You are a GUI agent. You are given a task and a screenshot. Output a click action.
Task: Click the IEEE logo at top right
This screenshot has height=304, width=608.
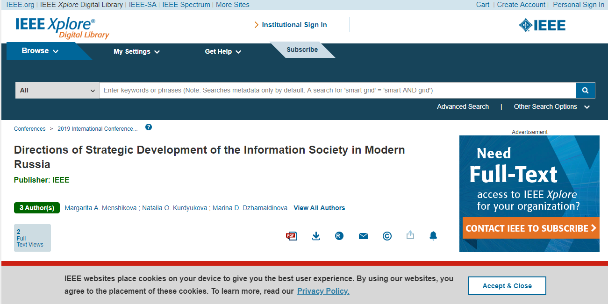(x=542, y=25)
